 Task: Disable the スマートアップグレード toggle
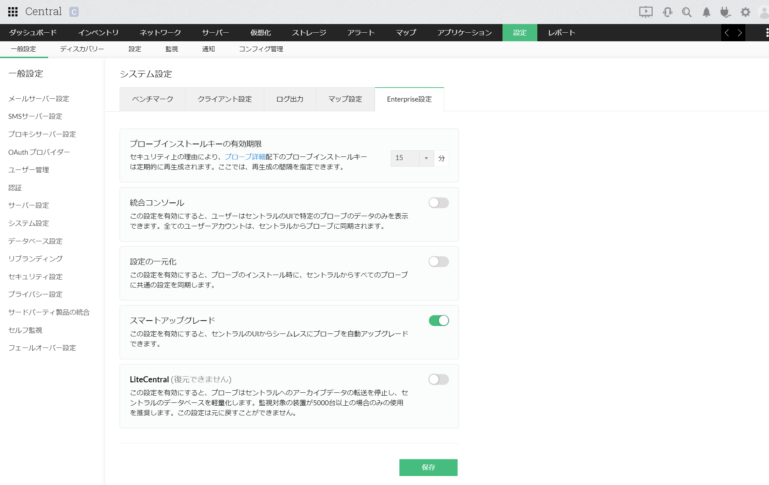pos(438,321)
